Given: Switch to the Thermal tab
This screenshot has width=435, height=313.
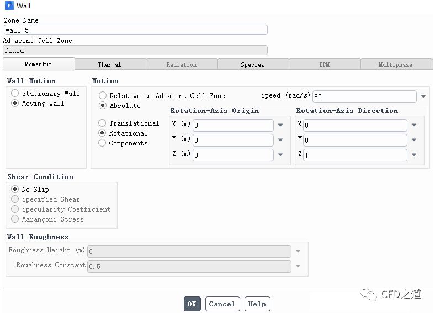Looking at the screenshot, I should point(109,64).
